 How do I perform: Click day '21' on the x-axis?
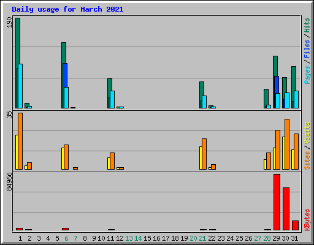click(202, 238)
